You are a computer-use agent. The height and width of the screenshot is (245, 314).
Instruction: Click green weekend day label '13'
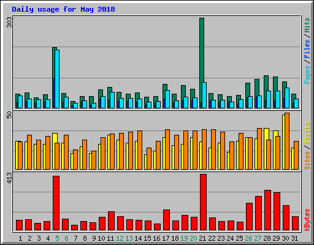coord(129,238)
